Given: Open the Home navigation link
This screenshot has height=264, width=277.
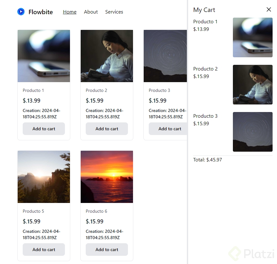Looking at the screenshot, I should [70, 12].
